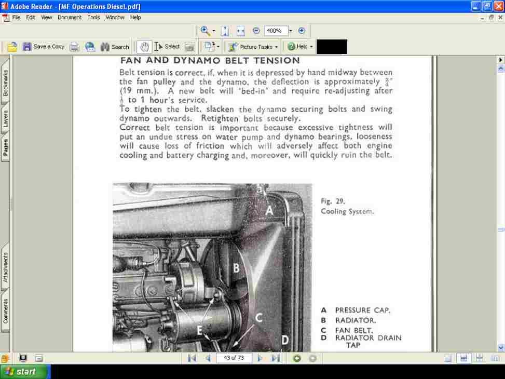Click the 400% zoom value field
This screenshot has width=505, height=379.
pos(276,31)
